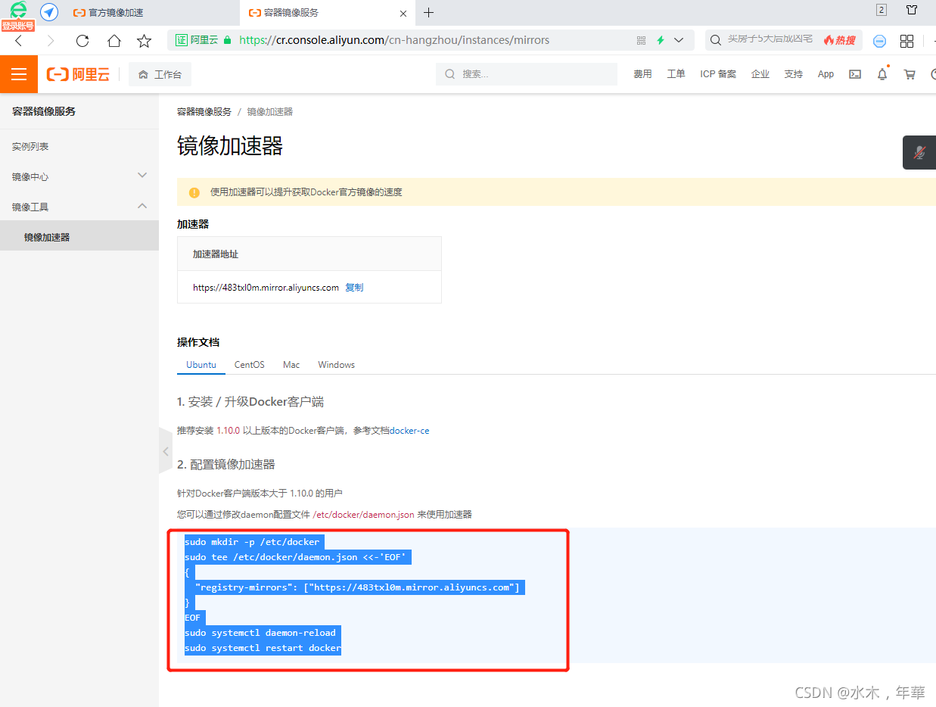Open the 工单 menu

pos(676,74)
